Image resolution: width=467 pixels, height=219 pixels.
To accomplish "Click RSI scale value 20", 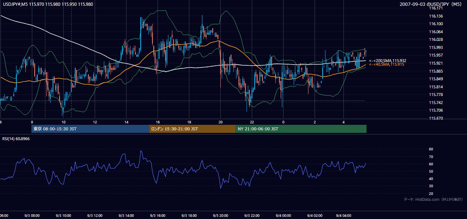I will 431,193.
